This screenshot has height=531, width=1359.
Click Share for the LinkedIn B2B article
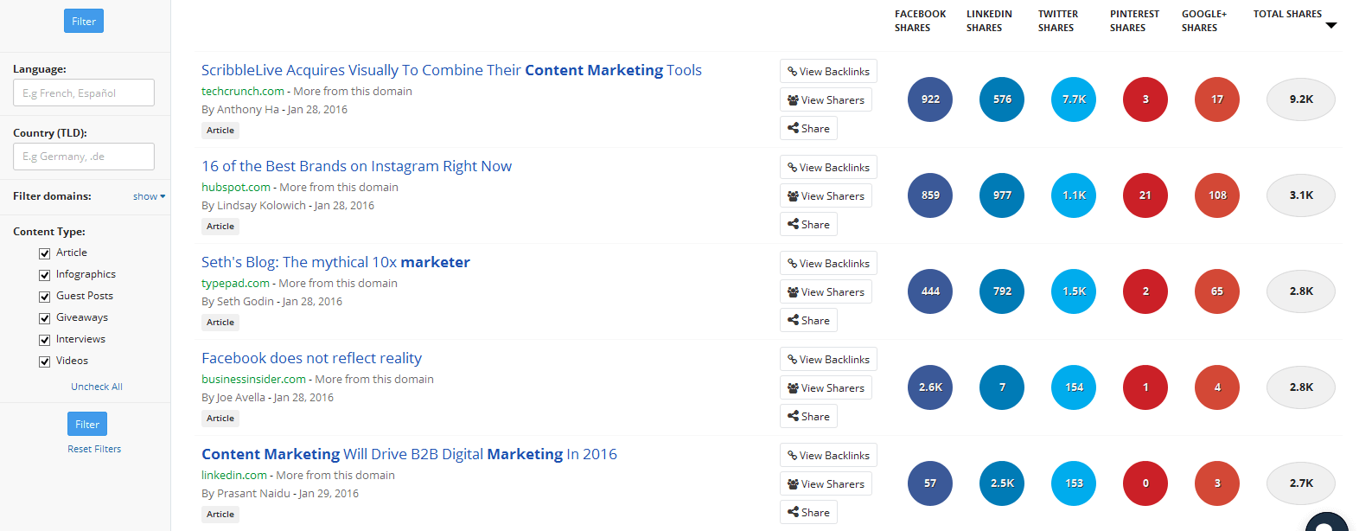tap(808, 513)
